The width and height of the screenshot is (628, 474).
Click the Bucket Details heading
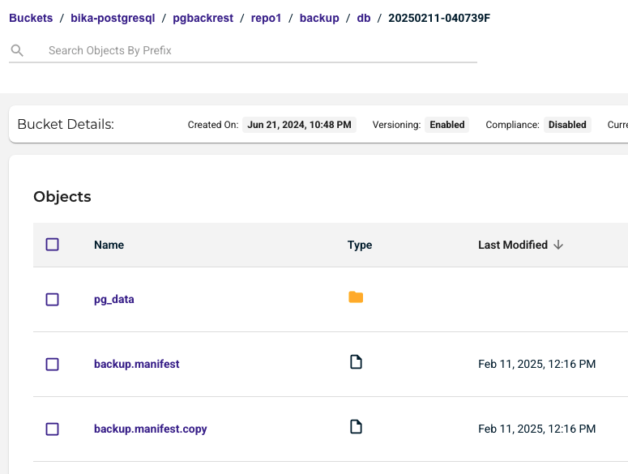(x=66, y=124)
